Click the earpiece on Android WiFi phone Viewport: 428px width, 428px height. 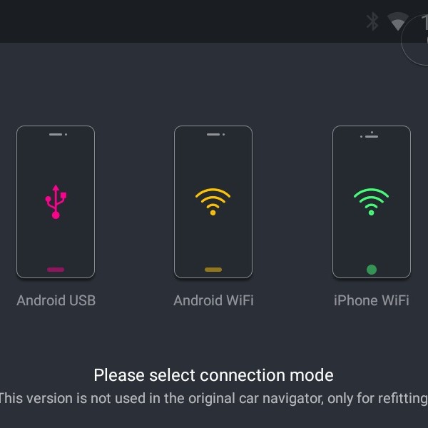(212, 134)
